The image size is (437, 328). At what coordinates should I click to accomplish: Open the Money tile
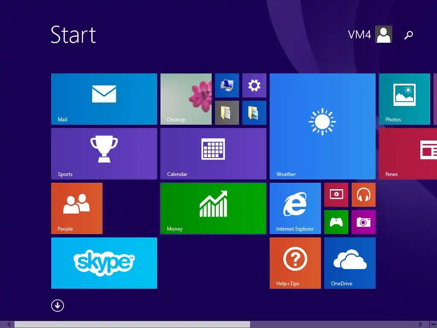click(213, 208)
